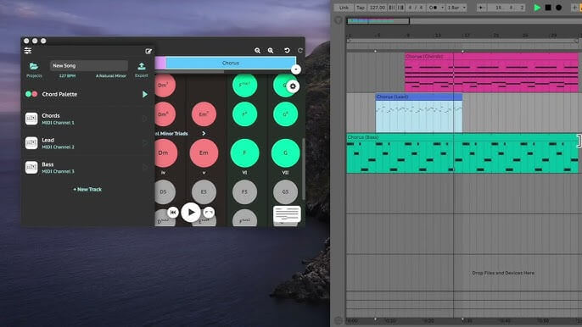Expand the Lead track arrow
This screenshot has width=582, height=327.
click(x=145, y=143)
